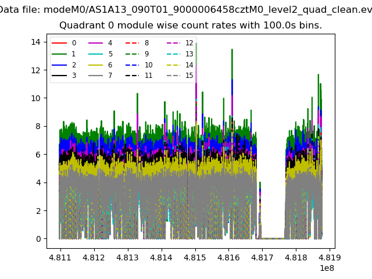Screen dimensions: 372x279
Task: Click x-axis tick label 4.817
Action: 262,257
